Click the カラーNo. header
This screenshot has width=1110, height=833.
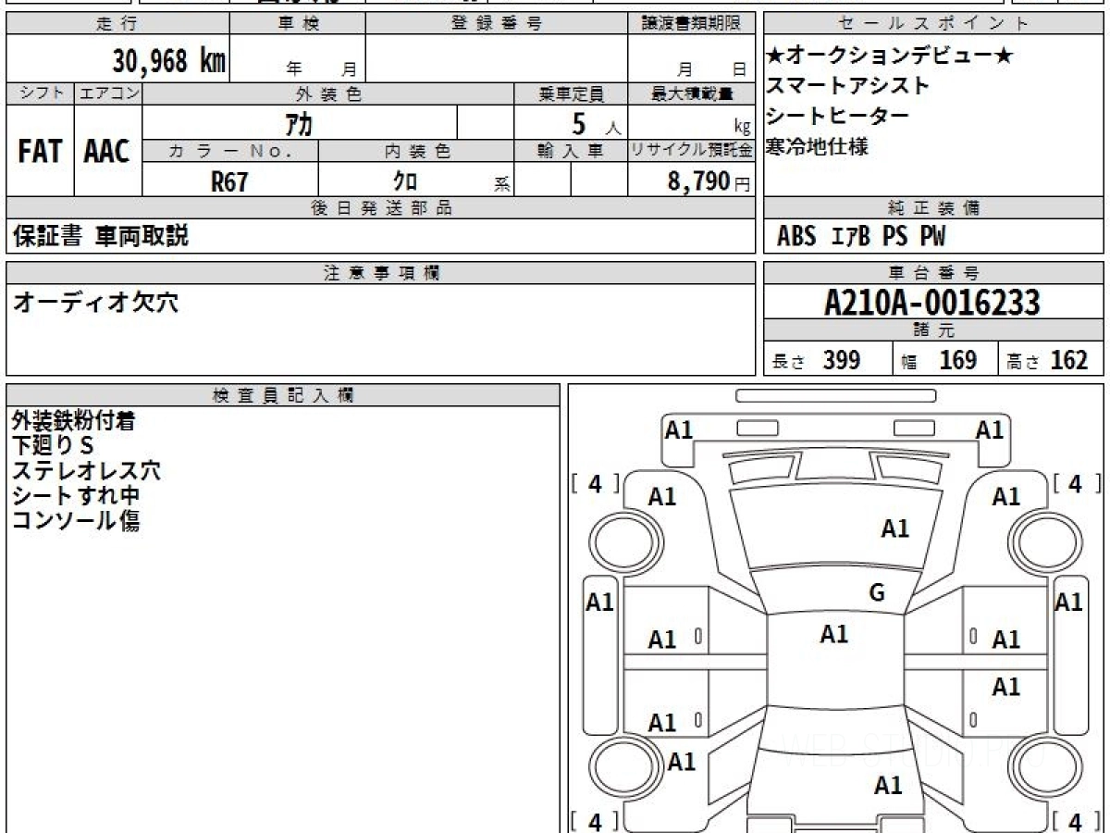[230, 152]
